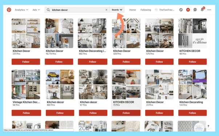Click the search magnifier icon
This screenshot has width=219, height=136.
point(48,10)
